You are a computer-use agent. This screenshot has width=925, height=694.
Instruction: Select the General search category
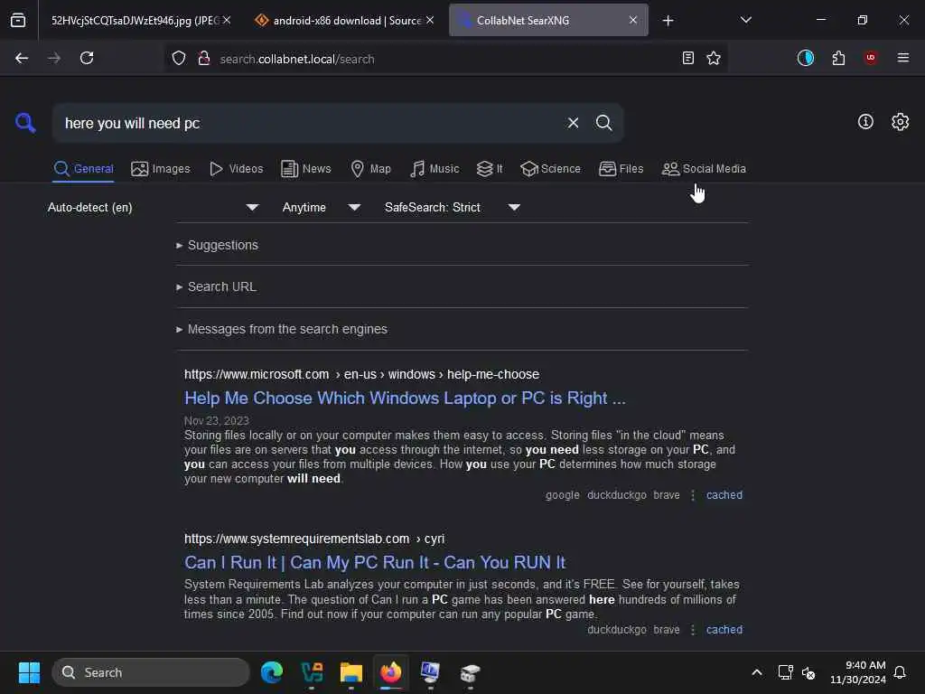pos(83,169)
